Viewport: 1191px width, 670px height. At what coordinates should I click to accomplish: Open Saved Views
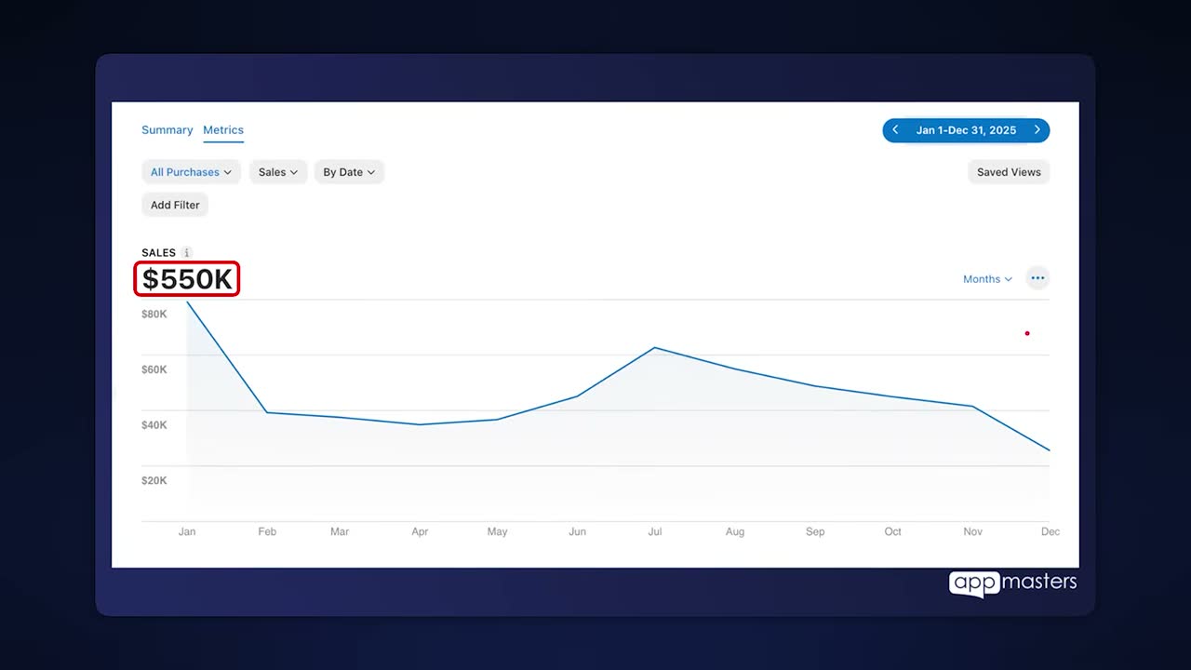point(1009,172)
